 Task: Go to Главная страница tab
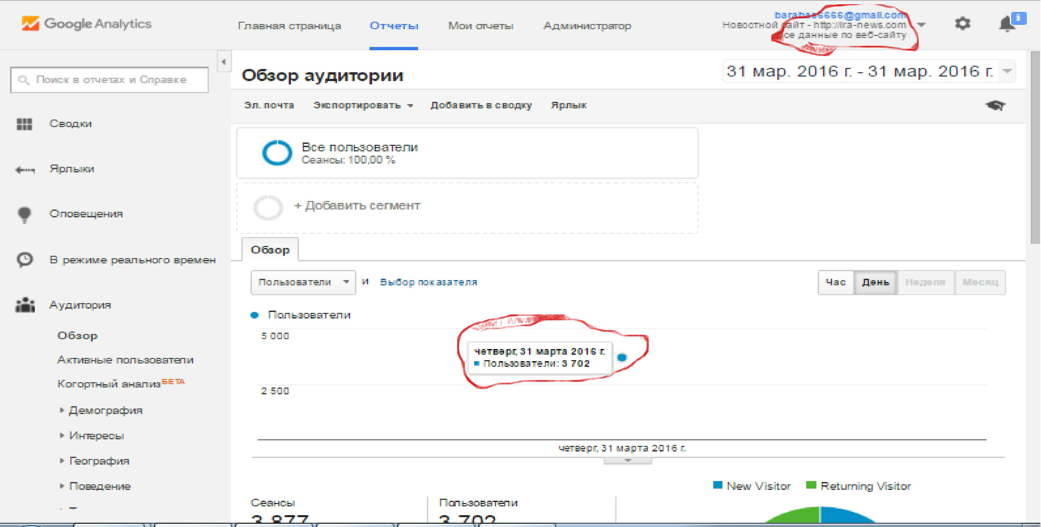(289, 26)
